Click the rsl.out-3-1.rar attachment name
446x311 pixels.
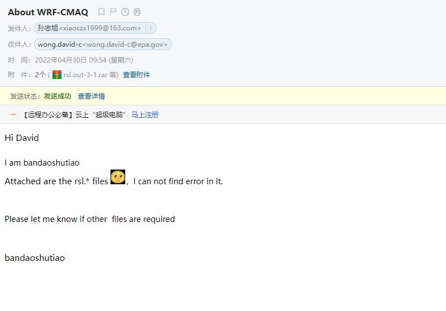(86, 75)
